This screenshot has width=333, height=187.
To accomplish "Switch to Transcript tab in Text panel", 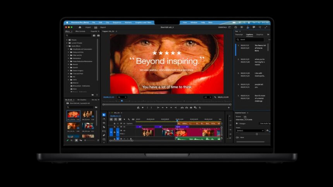I will click(x=239, y=34).
